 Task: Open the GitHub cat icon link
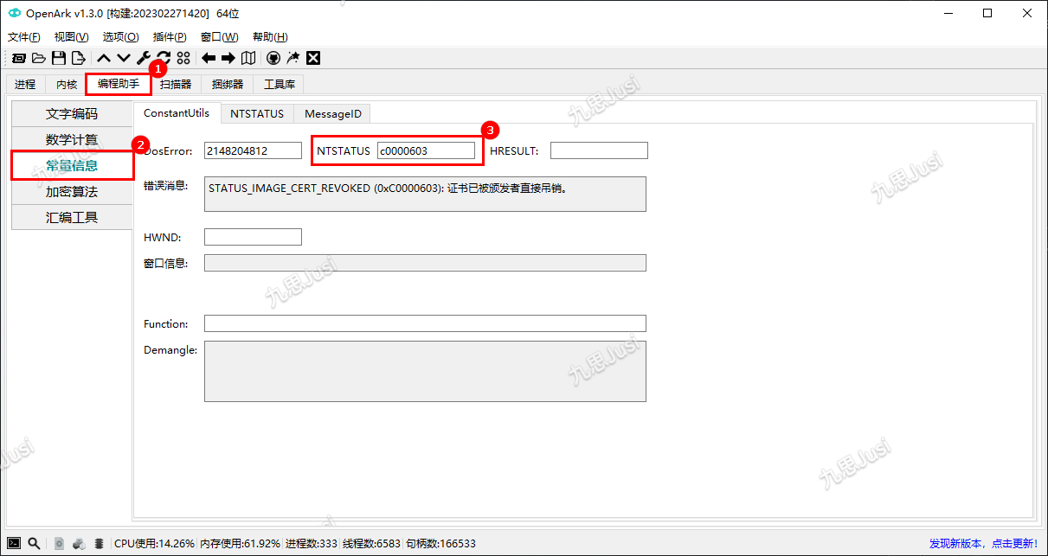tap(273, 58)
